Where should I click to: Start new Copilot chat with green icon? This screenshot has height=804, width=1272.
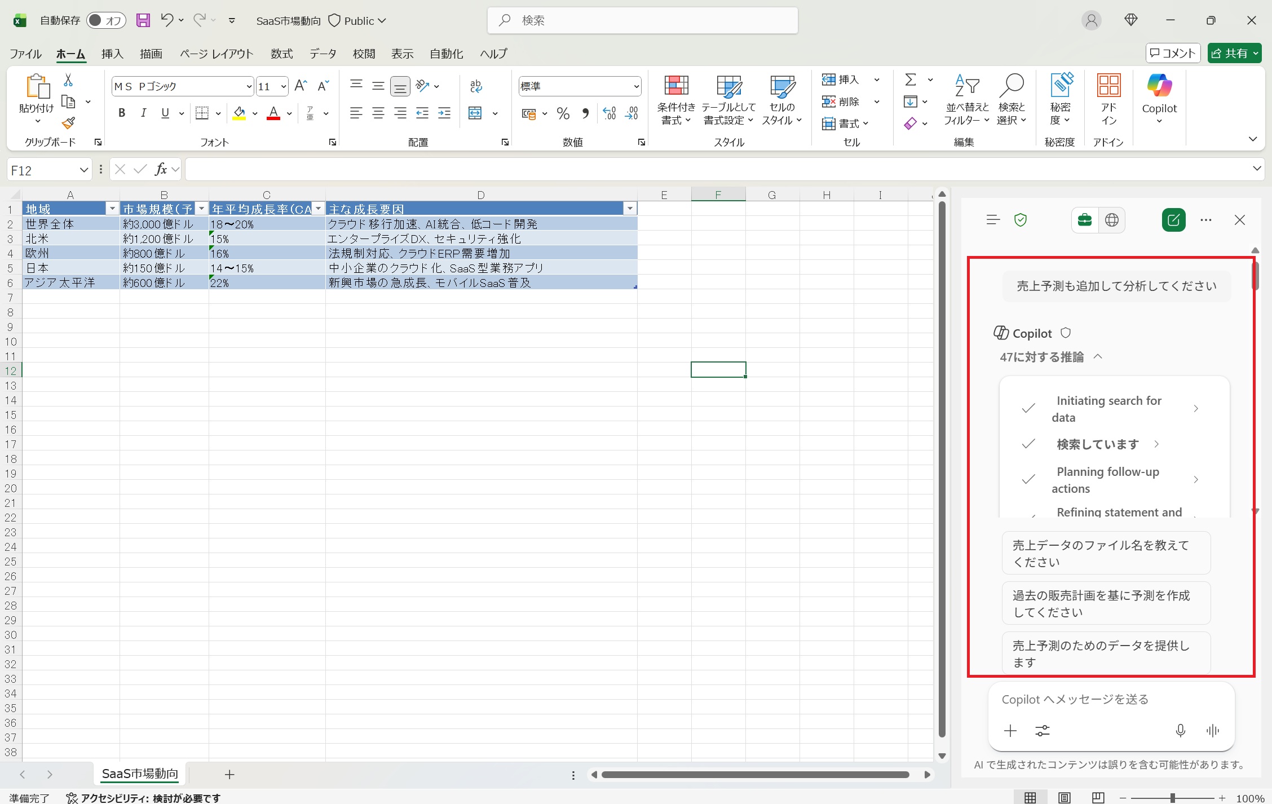tap(1173, 220)
